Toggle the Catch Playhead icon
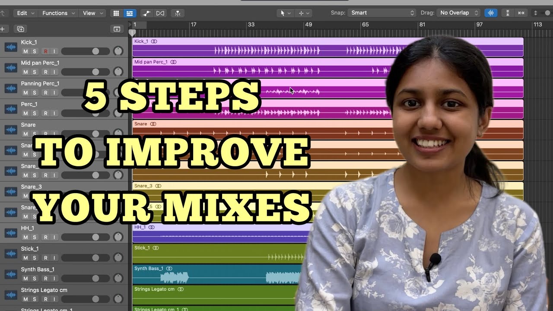The height and width of the screenshot is (311, 553). click(178, 13)
